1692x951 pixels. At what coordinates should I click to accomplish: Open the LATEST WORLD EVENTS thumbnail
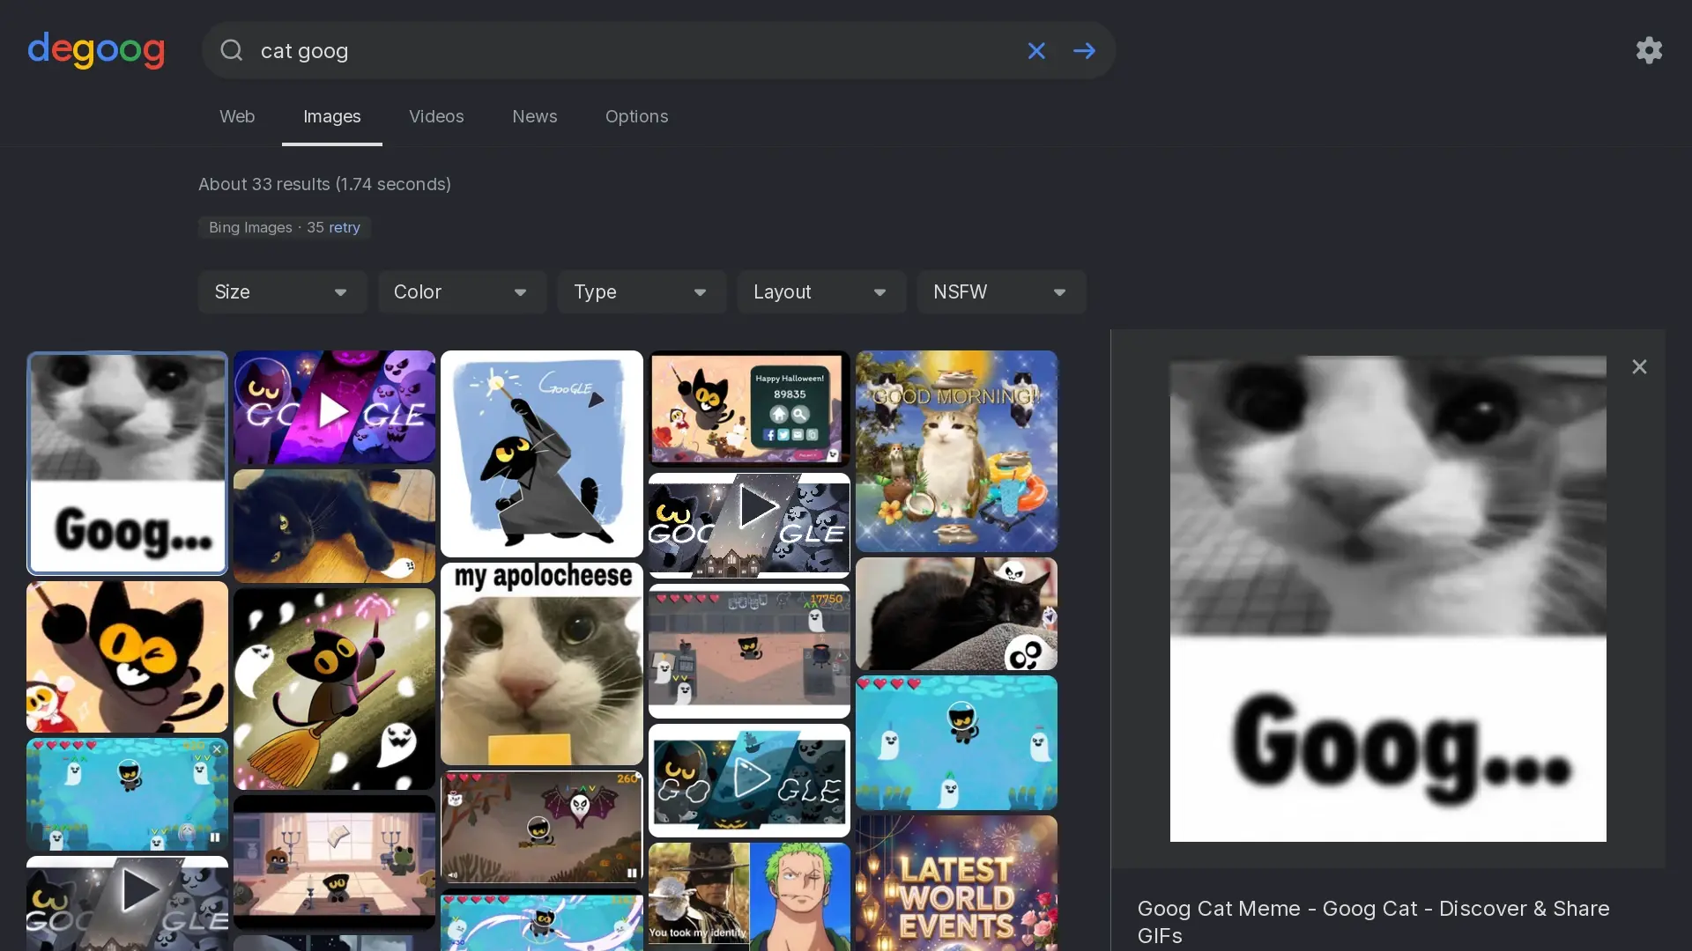click(956, 883)
